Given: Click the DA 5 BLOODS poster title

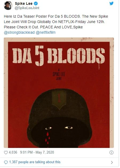Looking at the screenshot, I should pyautogui.click(x=59, y=56).
